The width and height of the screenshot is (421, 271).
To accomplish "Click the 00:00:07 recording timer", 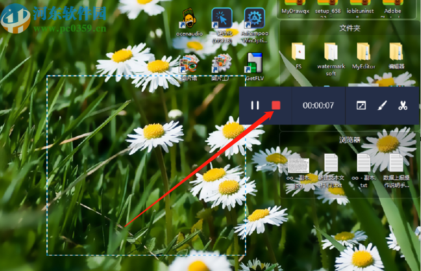I will (318, 105).
